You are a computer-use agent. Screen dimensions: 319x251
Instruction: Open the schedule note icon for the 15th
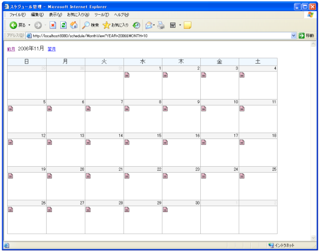pos(127,142)
